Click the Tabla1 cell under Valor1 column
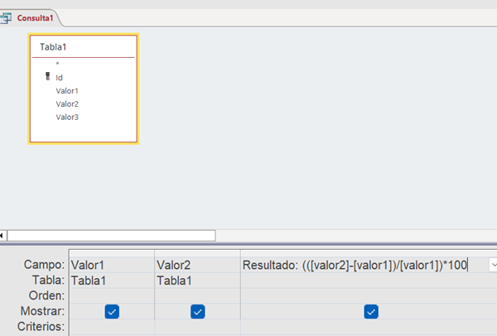The image size is (497, 336). (x=112, y=281)
